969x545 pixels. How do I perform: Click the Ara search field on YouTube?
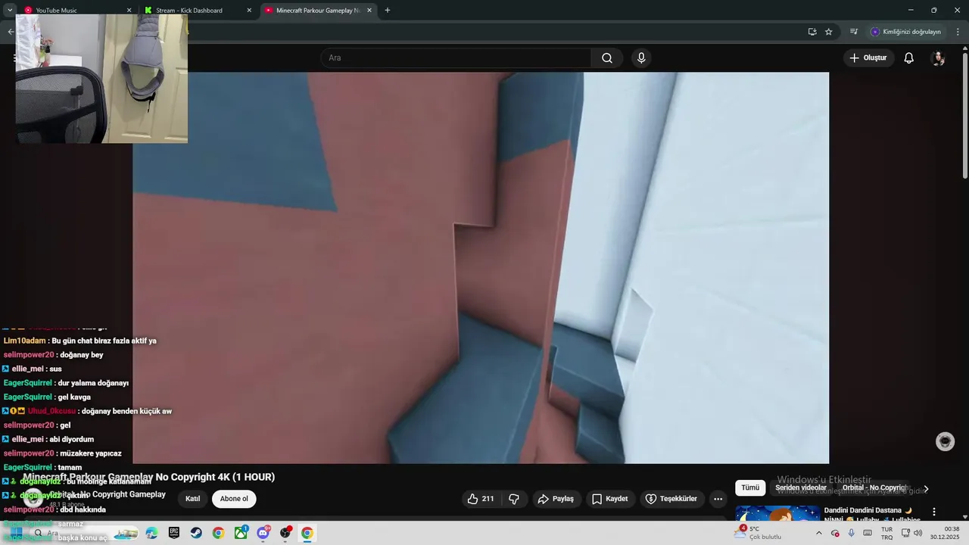456,58
